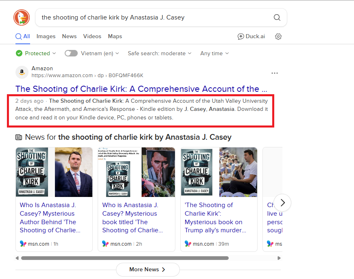
Task: Click right arrow of horizontal scrollbar
Action: (279, 258)
